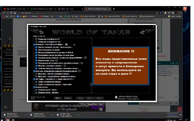Open the Chrome extensions puzzle icon
Viewport: 194px width, 121px height.
point(165,13)
